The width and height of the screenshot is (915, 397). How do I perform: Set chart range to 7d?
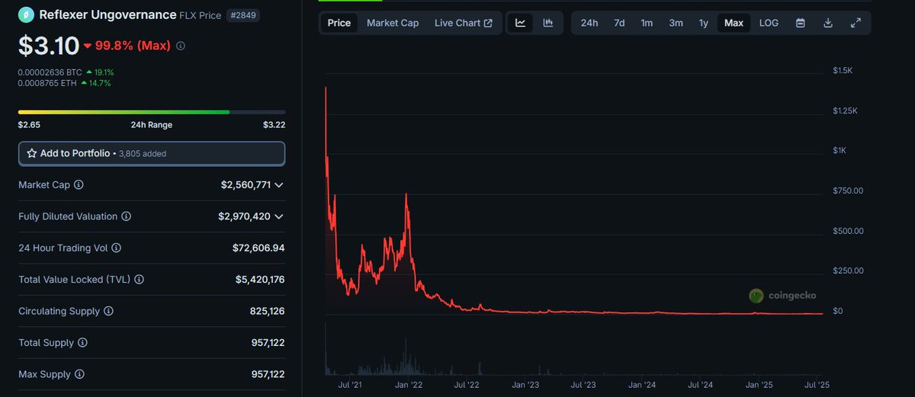[x=619, y=23]
